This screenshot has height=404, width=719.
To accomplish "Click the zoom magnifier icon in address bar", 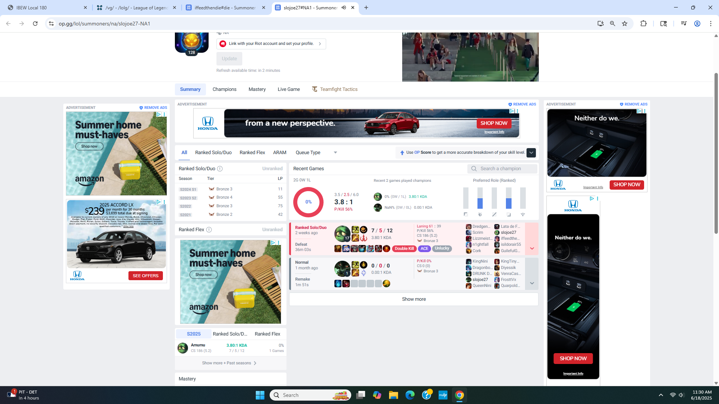I will 613,24.
